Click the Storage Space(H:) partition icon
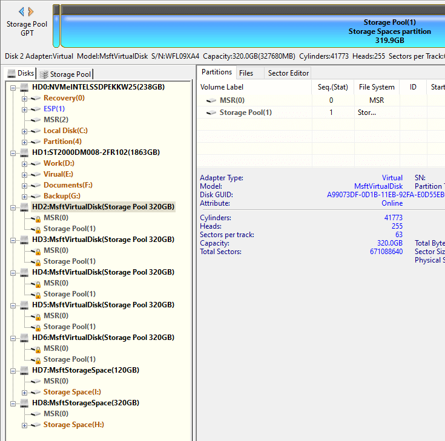The width and height of the screenshot is (445, 441). [36, 425]
